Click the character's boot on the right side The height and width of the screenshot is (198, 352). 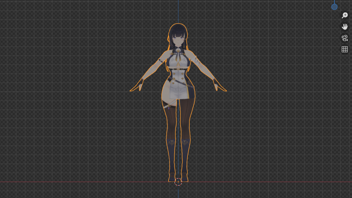click(185, 156)
